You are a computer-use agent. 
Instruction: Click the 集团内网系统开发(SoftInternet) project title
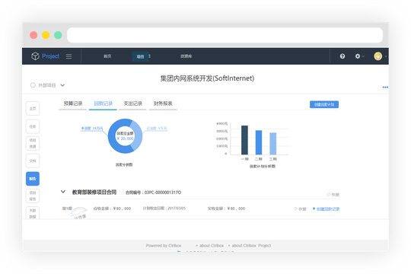(207, 78)
